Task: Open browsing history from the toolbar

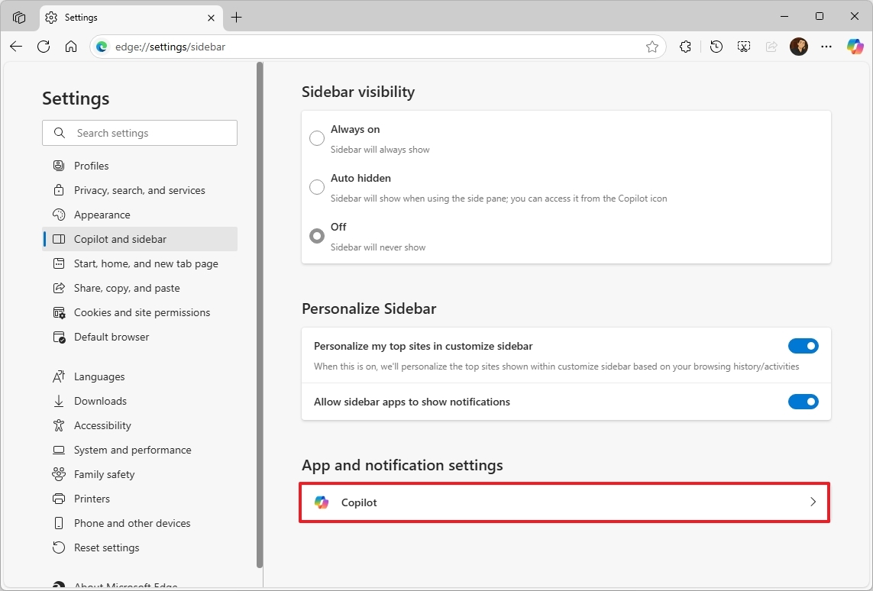Action: 716,47
